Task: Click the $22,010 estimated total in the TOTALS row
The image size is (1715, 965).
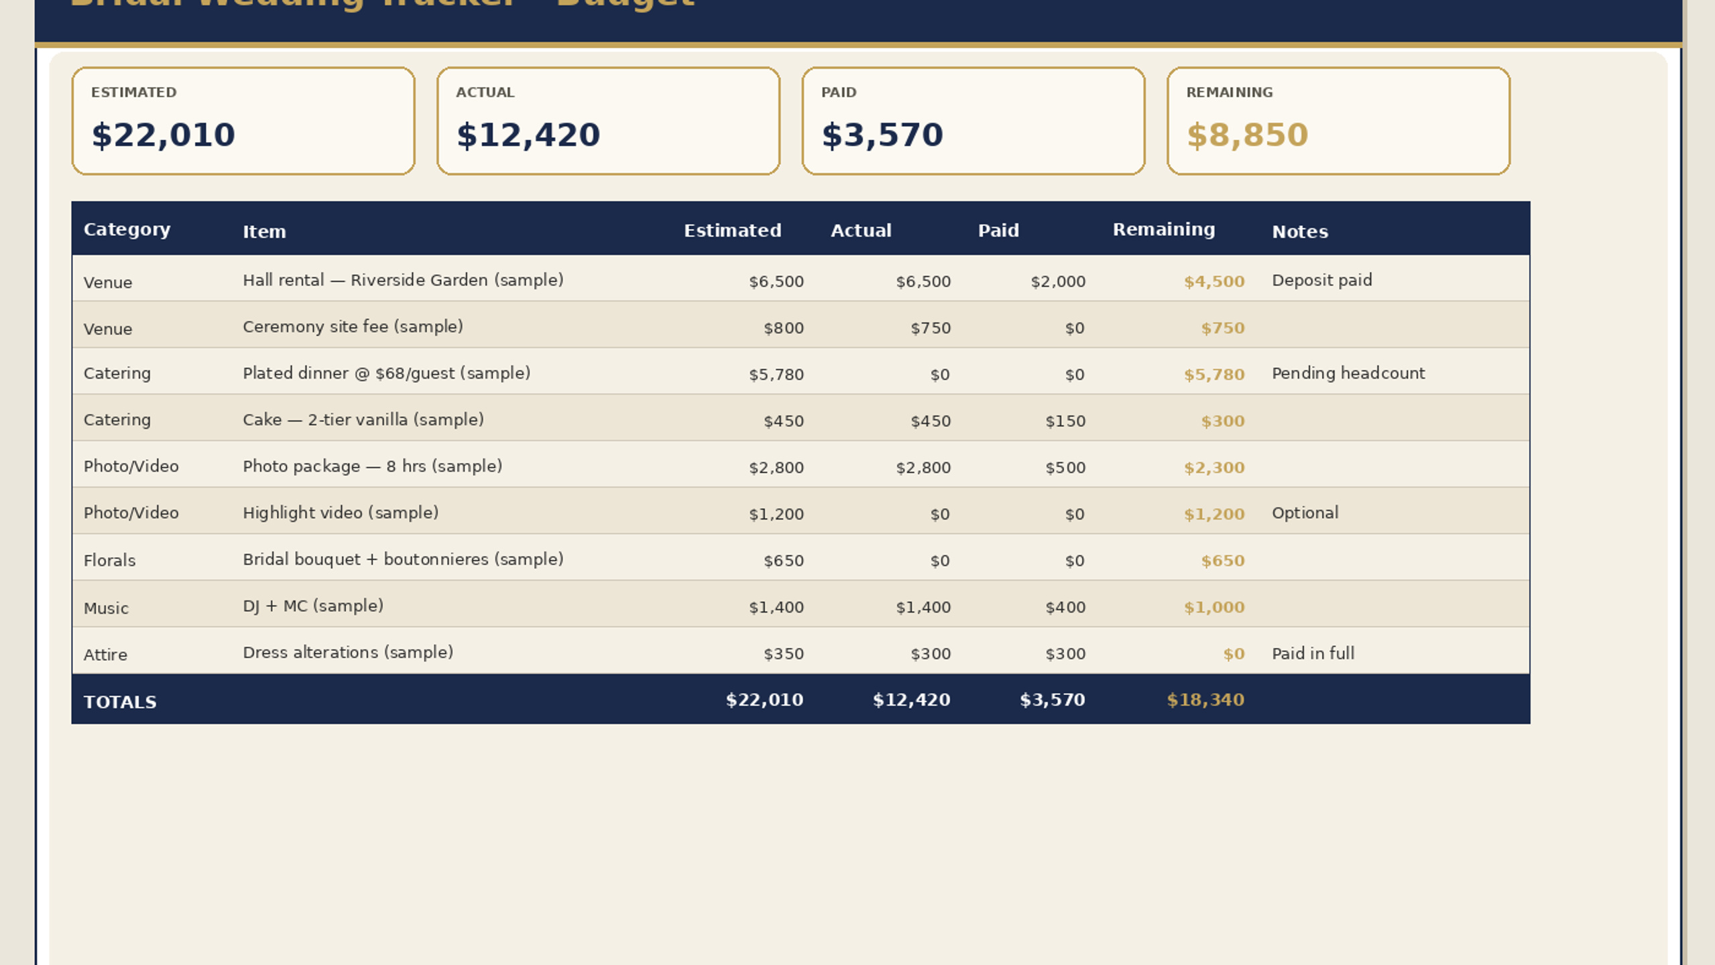Action: tap(764, 700)
